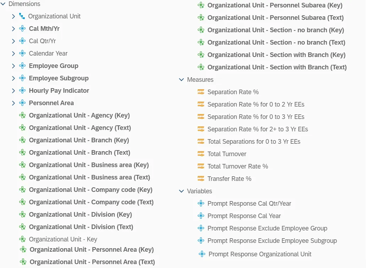This screenshot has width=366, height=268.
Task: Collapse the Dimensions section
Action: (3, 4)
